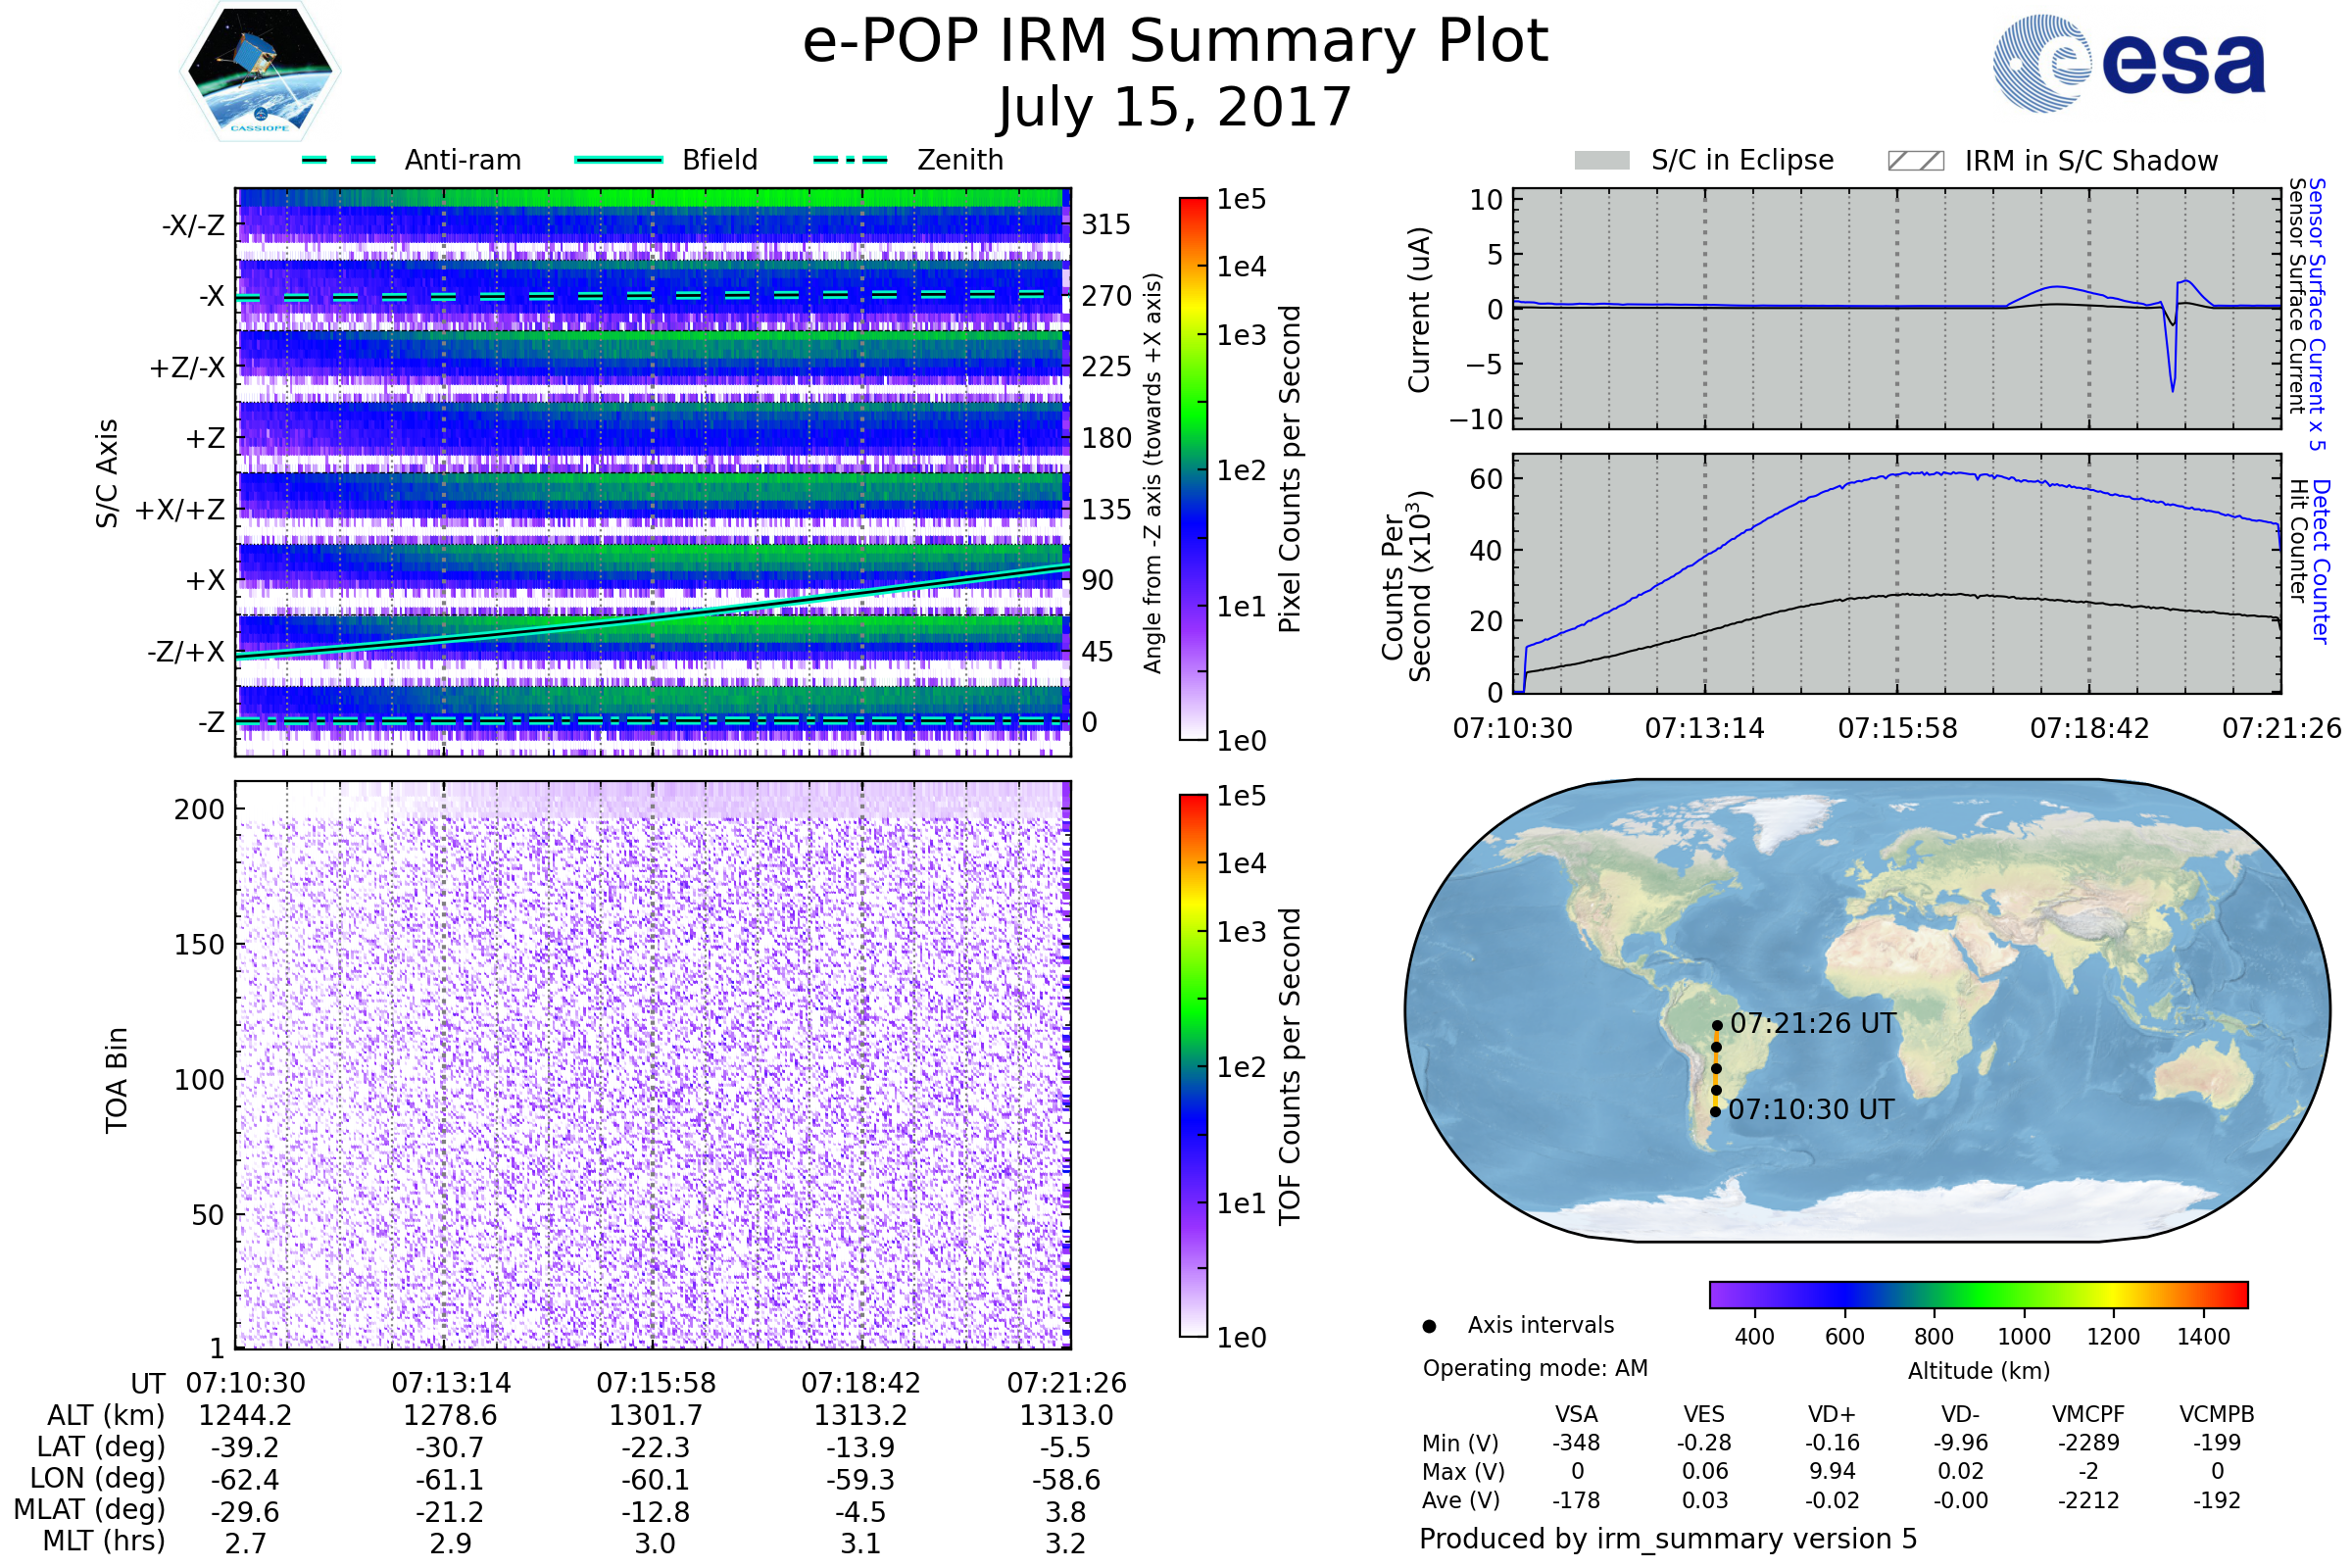
Task: Click the Pixel Counts per Second colorbar
Action: coord(1193,468)
